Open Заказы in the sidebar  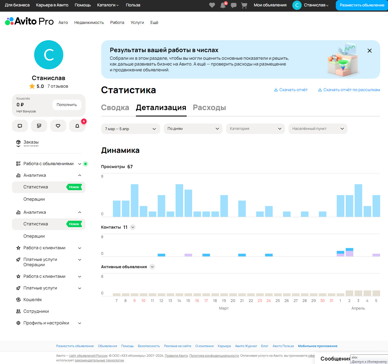tap(31, 142)
